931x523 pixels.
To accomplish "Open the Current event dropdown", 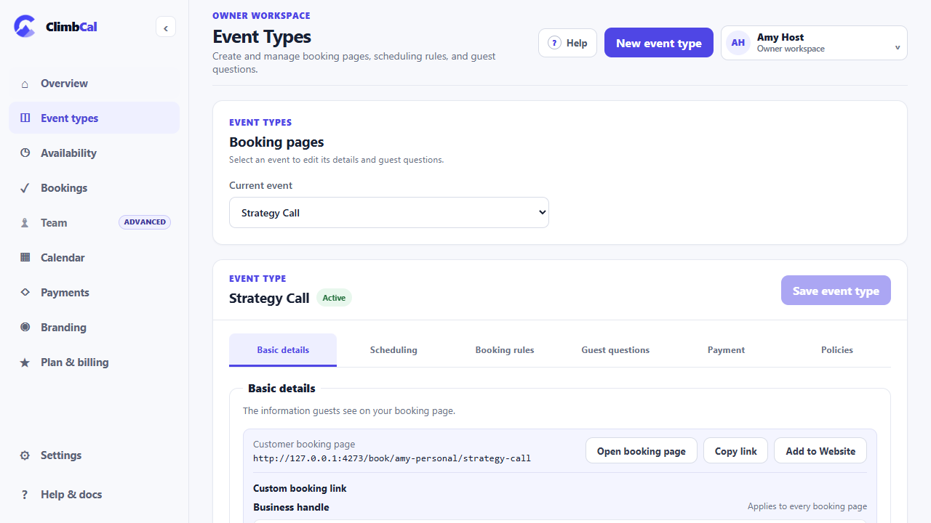I will [389, 213].
